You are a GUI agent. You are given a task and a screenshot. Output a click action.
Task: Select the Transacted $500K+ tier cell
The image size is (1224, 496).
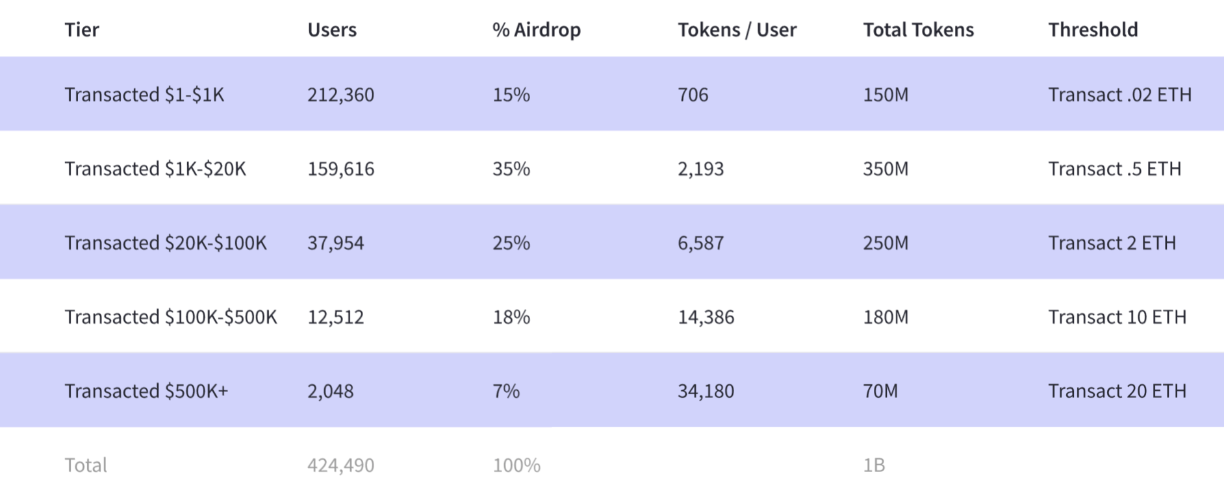(x=146, y=391)
